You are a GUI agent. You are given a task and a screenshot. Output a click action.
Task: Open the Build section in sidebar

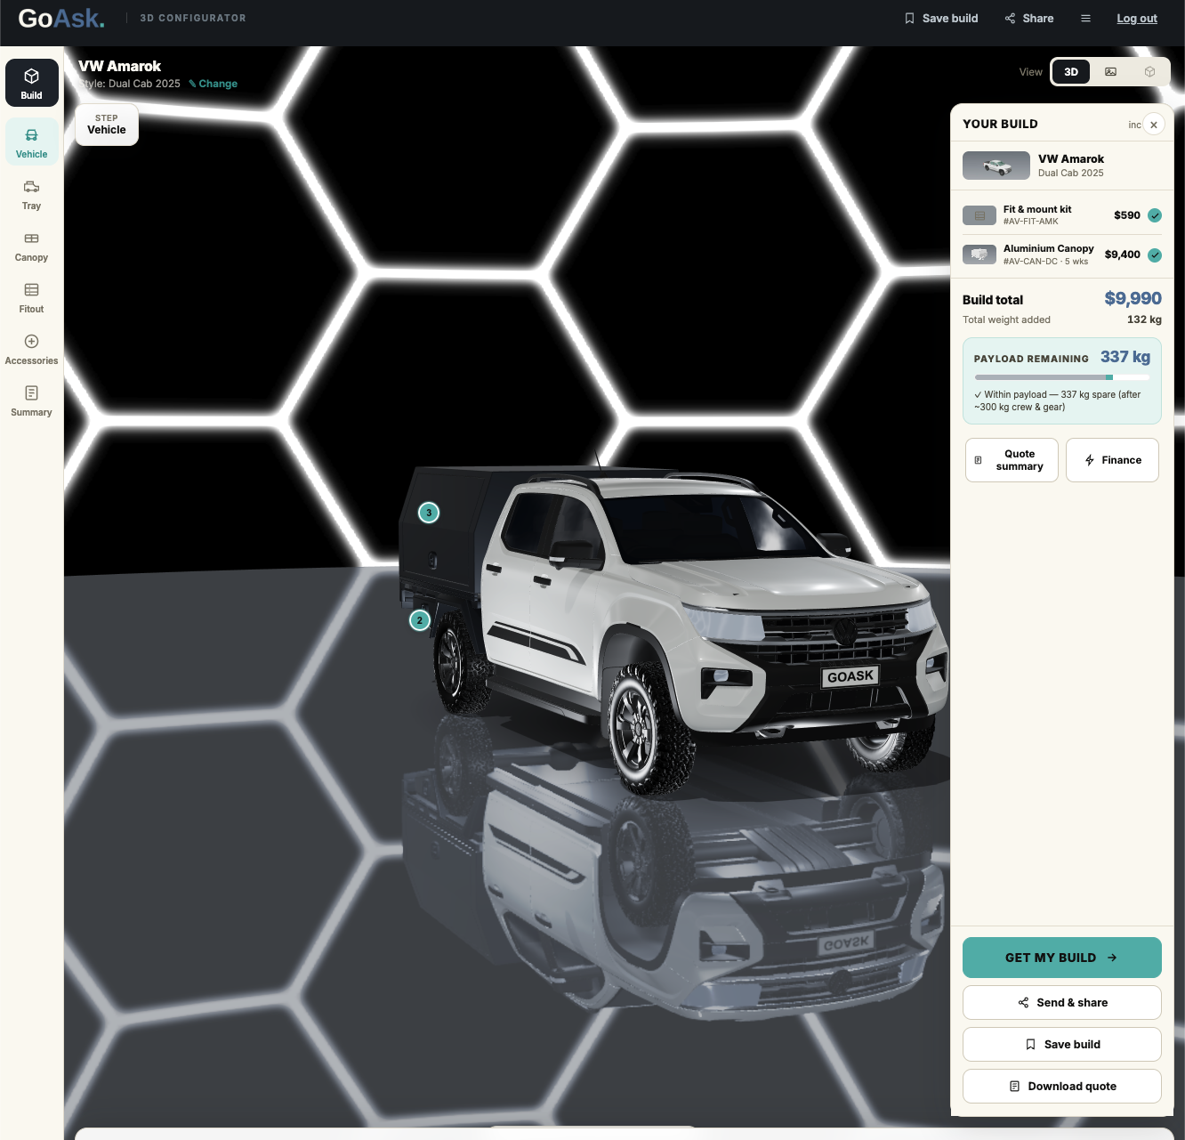tap(32, 83)
